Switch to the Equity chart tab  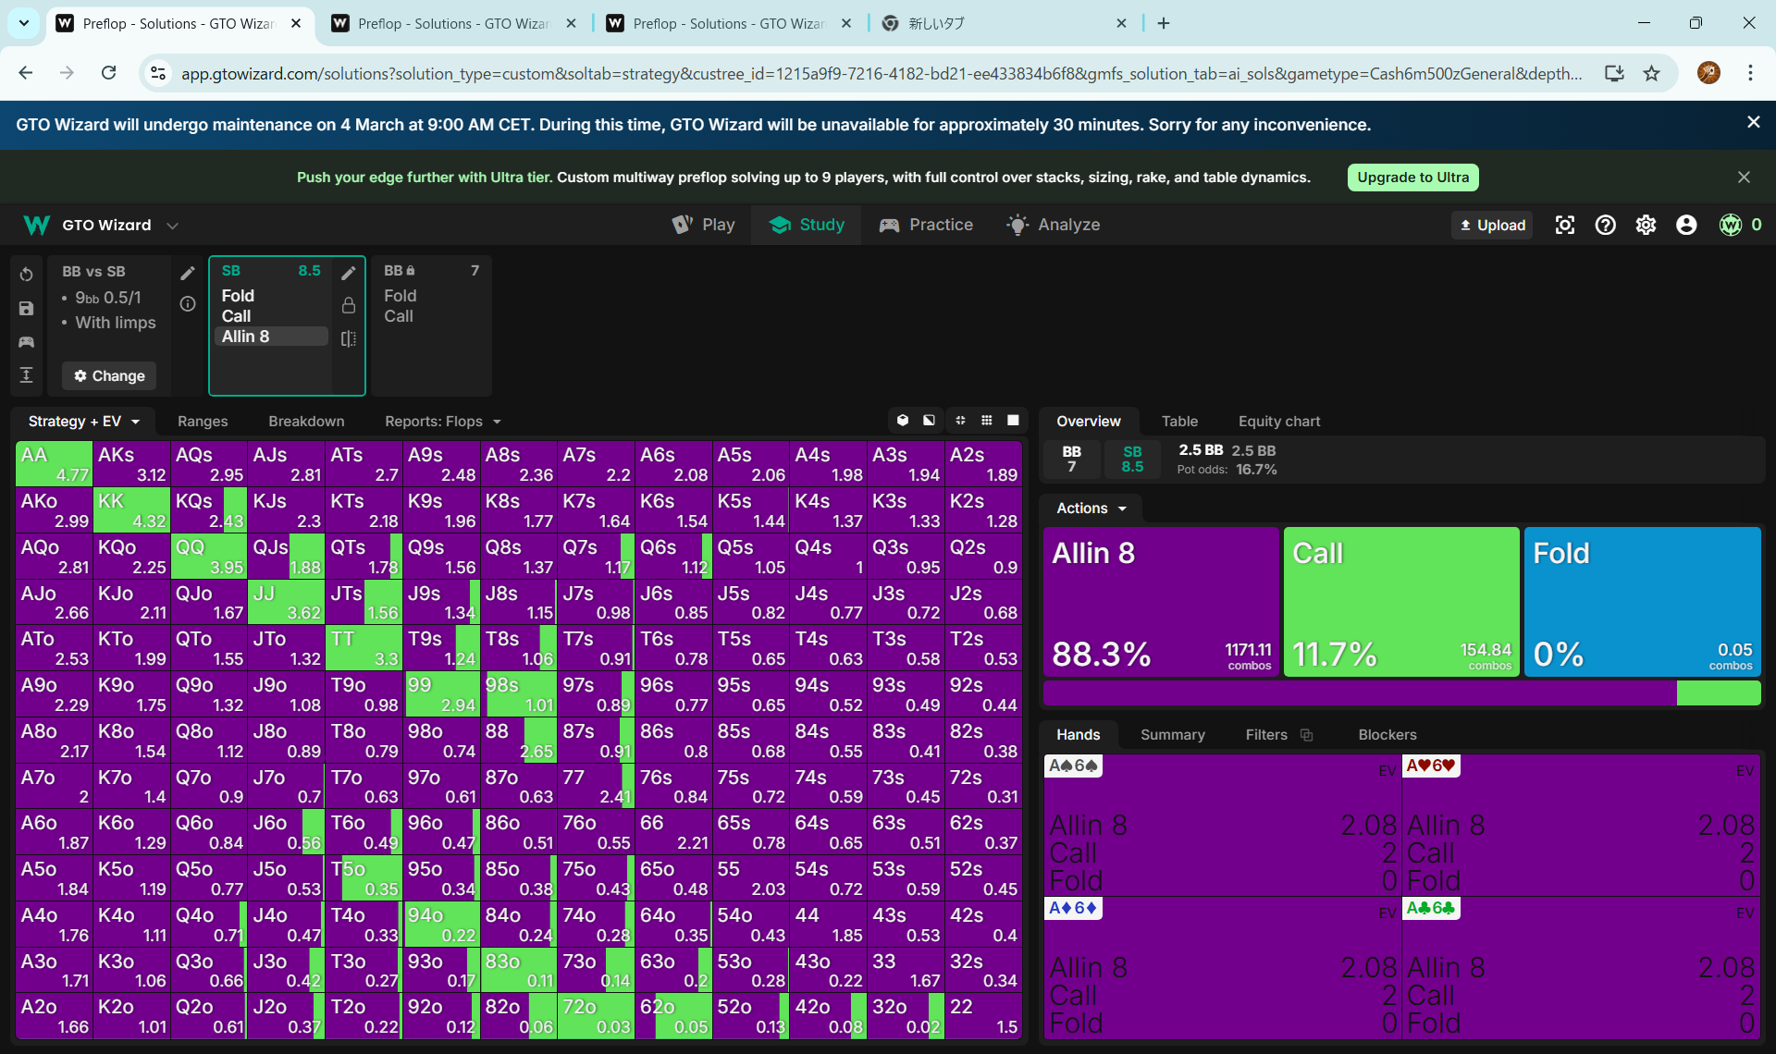(x=1278, y=422)
